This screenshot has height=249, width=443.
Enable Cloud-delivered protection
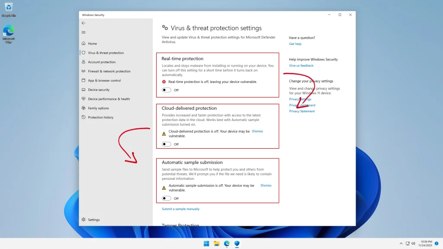166,144
